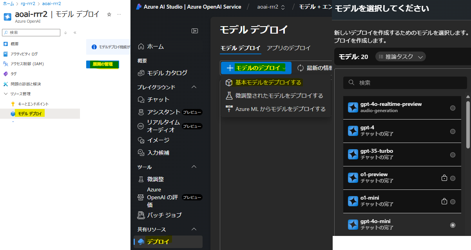Image resolution: width=471 pixels, height=250 pixels.
Task: Click the Azure OpenAI の評価 scales icon
Action: tap(141, 197)
